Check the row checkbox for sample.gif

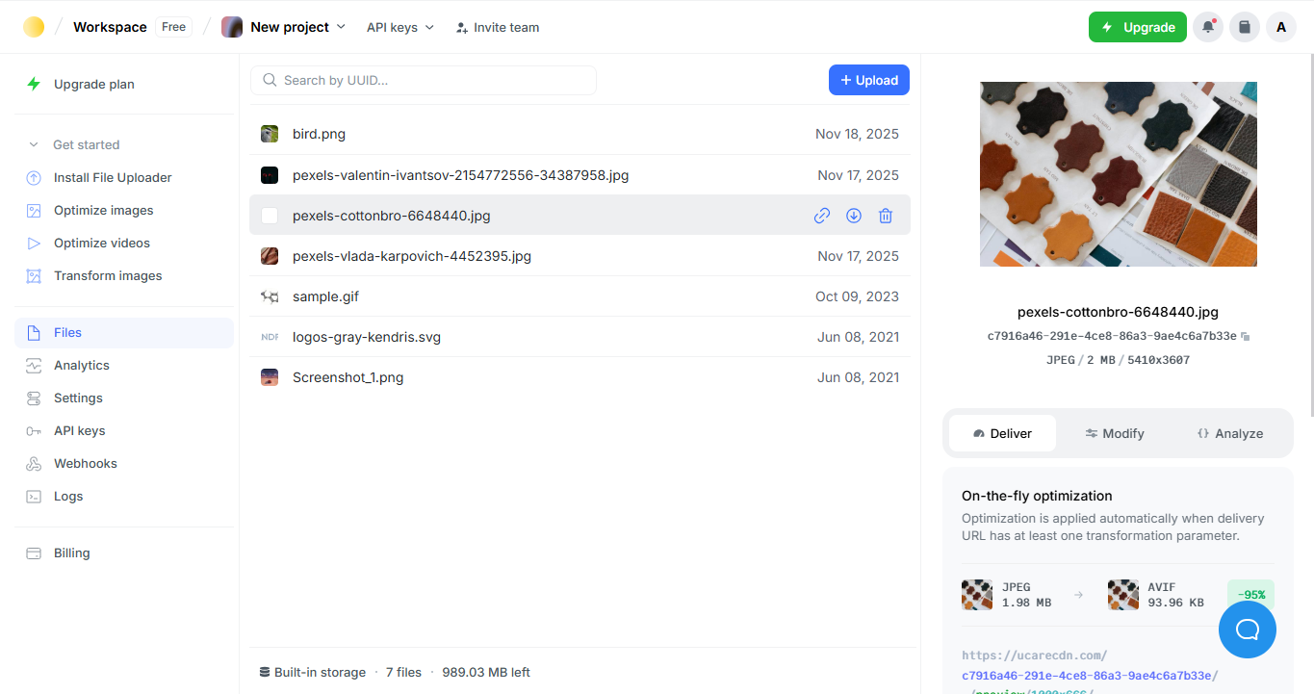(x=270, y=296)
